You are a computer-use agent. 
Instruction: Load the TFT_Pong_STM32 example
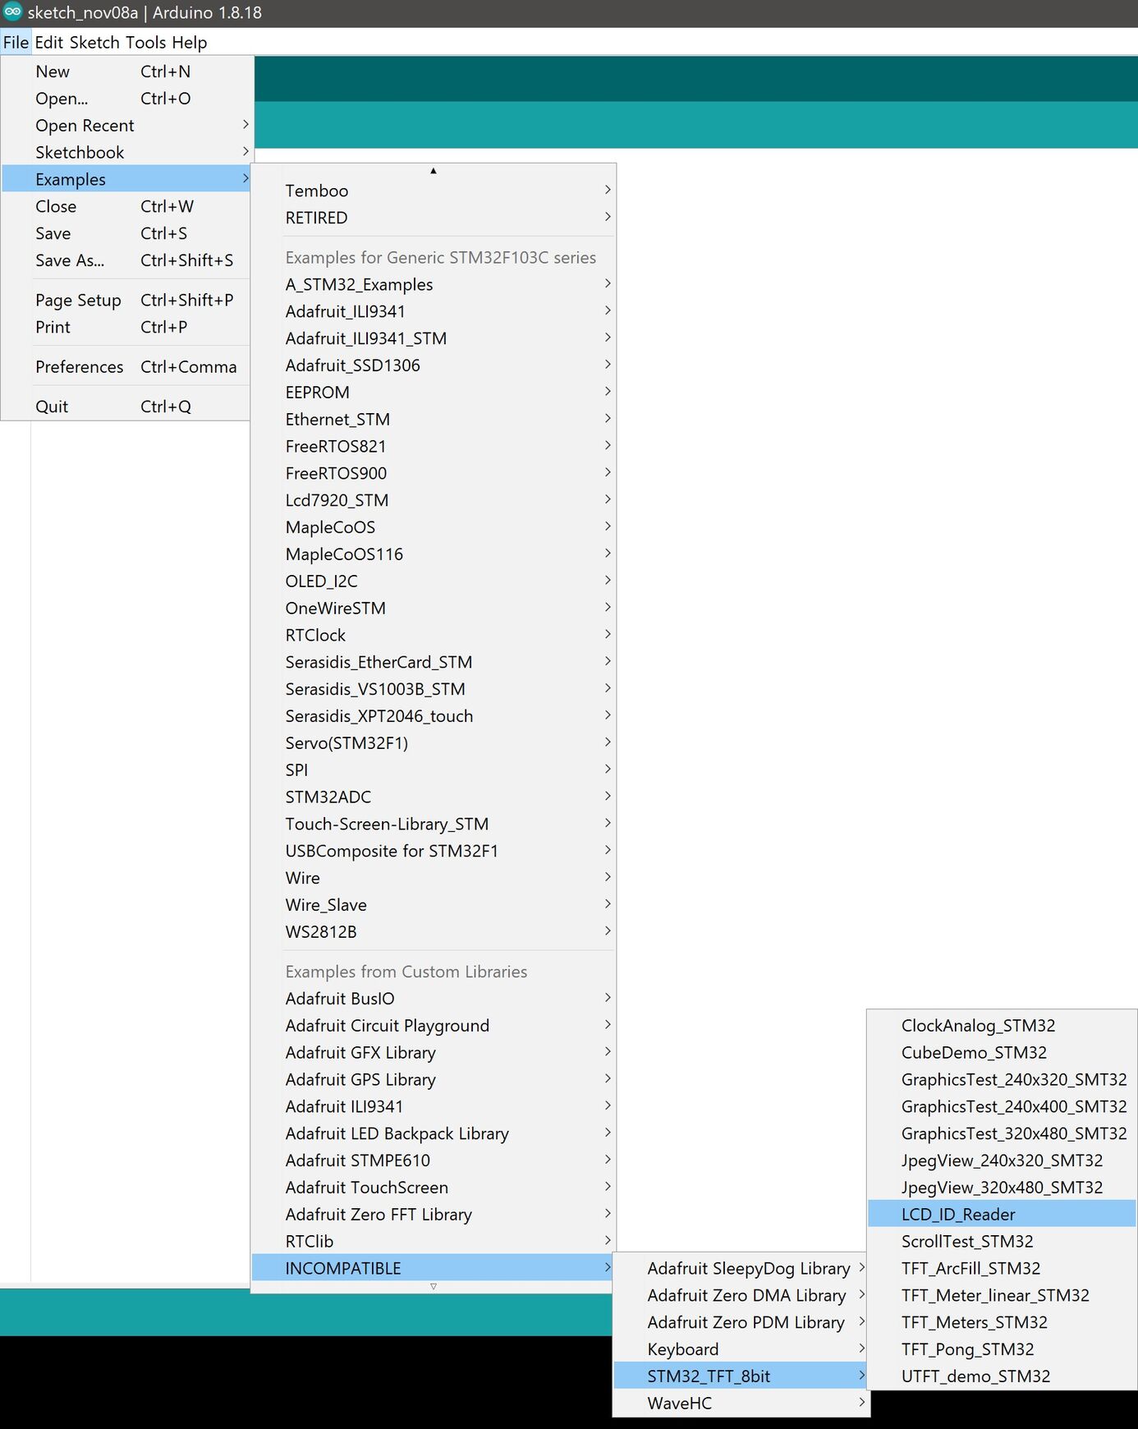point(1002,1349)
